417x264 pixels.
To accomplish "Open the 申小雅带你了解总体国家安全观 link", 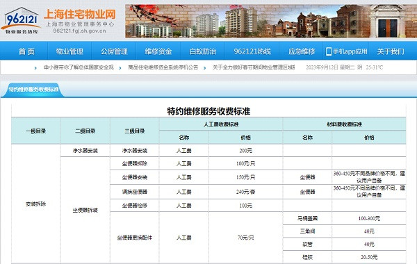I will pos(79,67).
